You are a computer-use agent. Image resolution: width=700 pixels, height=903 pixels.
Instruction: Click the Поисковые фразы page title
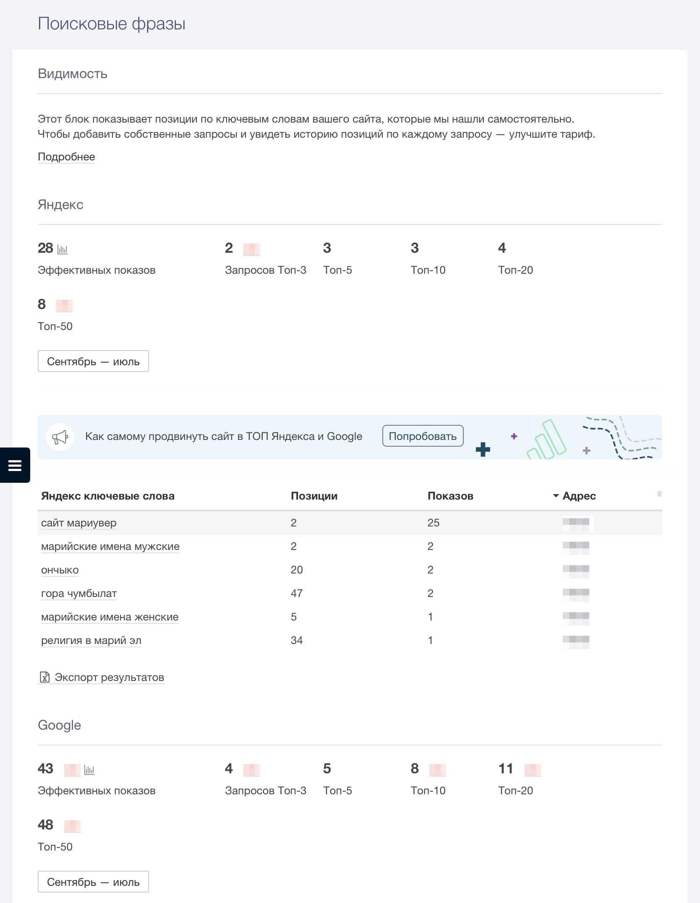[x=112, y=24]
